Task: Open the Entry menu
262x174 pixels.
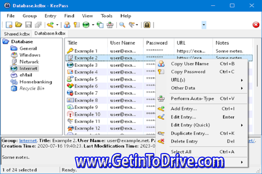Action: 50,16
